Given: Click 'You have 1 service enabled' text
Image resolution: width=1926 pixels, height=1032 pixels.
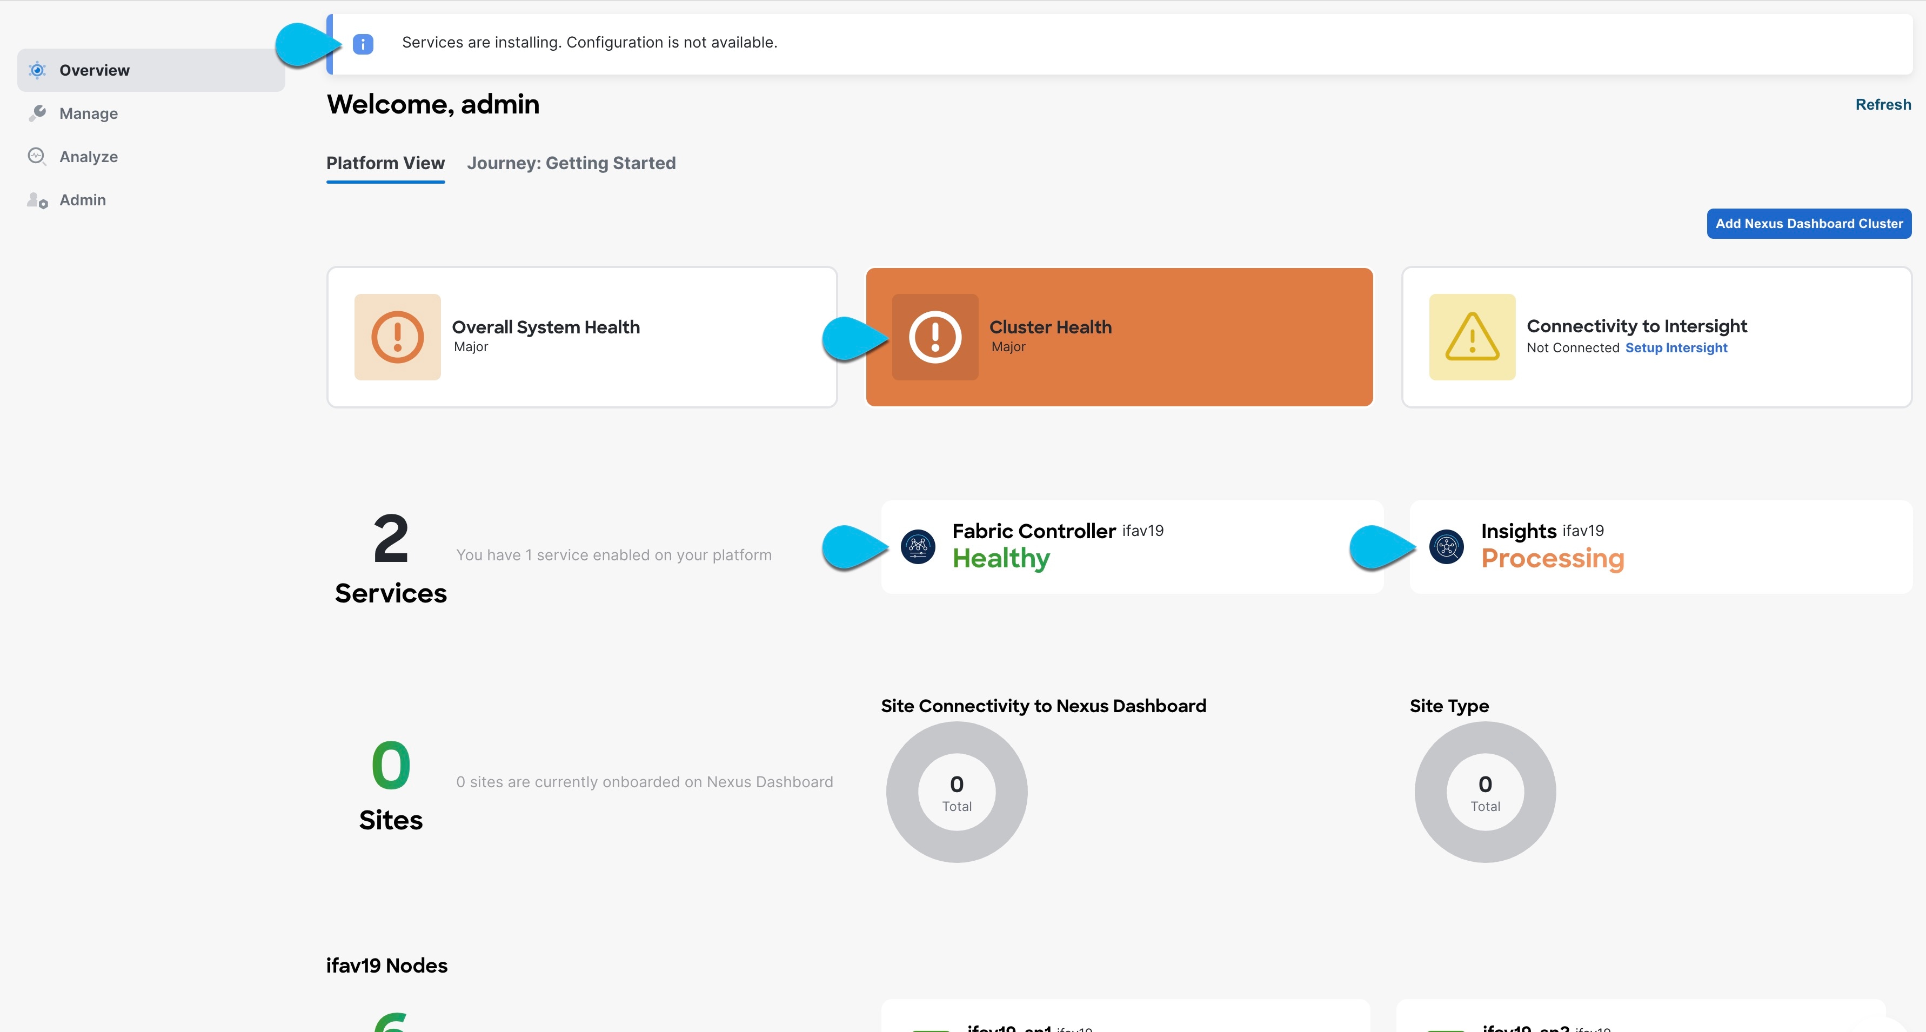Looking at the screenshot, I should pos(613,555).
